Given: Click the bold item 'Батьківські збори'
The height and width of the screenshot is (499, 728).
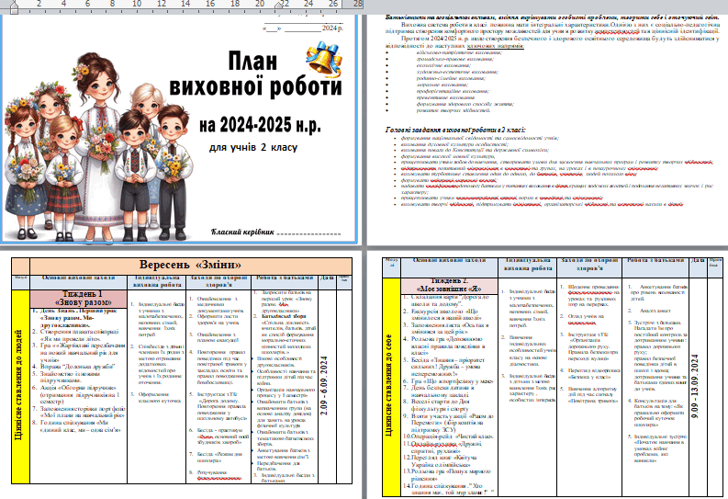Looking at the screenshot, I should pos(284,316).
